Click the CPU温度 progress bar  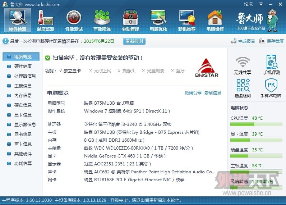[x=256, y=124]
